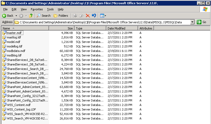
Task: Sort by the Date Modified column header
Action: pos(122,28)
